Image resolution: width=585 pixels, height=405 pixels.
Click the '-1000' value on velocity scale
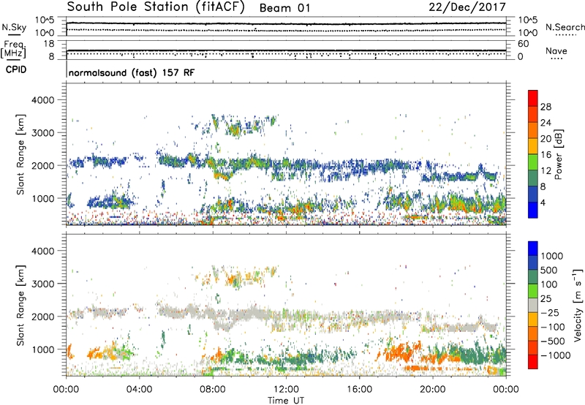[555, 355]
